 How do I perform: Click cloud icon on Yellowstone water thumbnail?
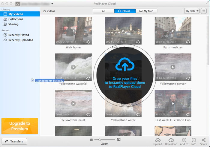point(138,114)
